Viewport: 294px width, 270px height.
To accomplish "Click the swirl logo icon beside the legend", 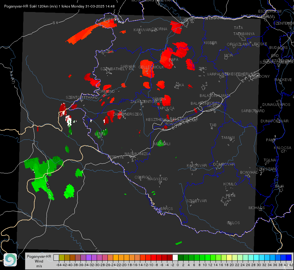I will tap(10, 260).
